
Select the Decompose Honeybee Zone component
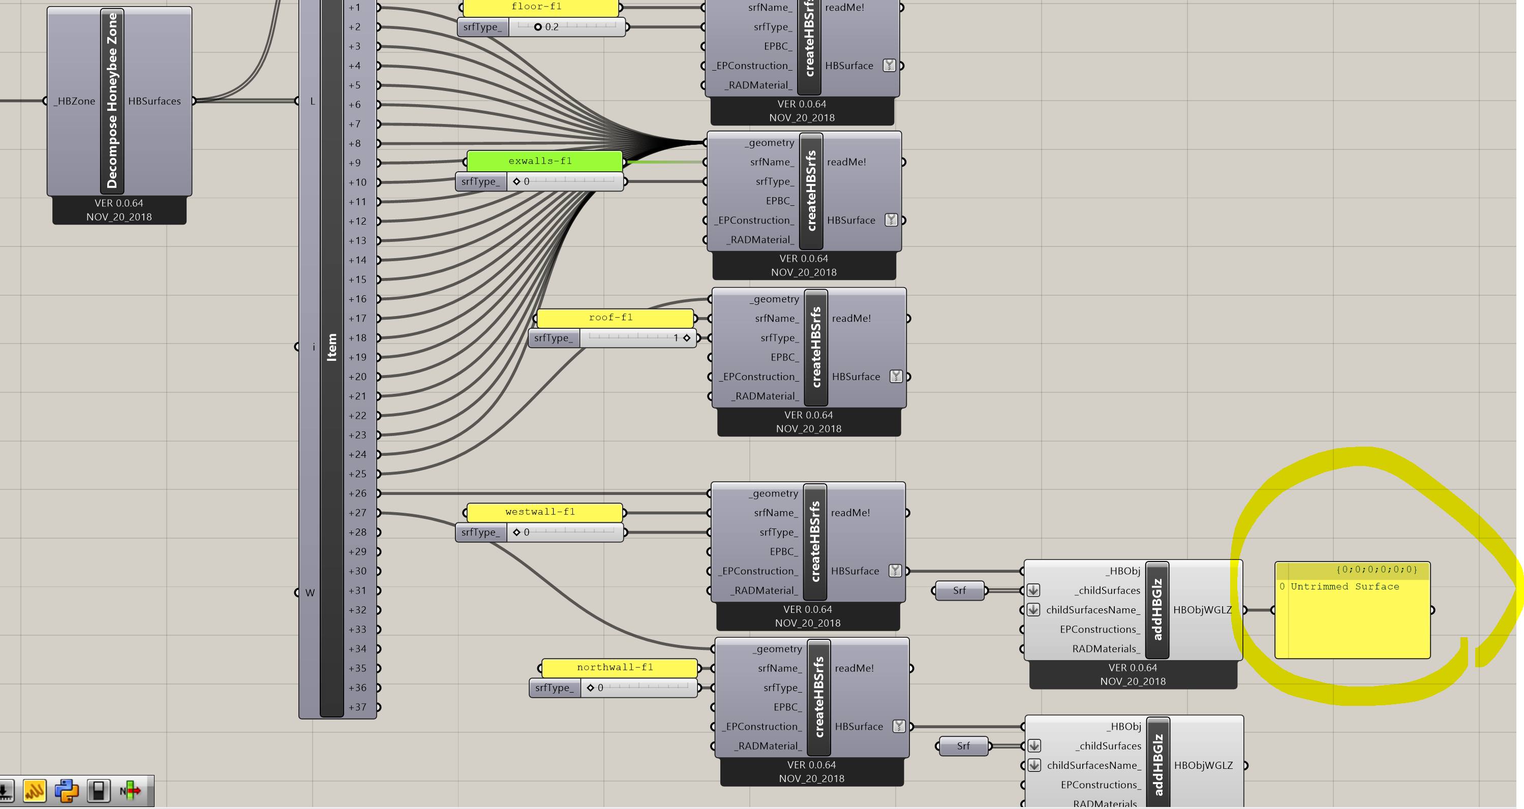(112, 101)
